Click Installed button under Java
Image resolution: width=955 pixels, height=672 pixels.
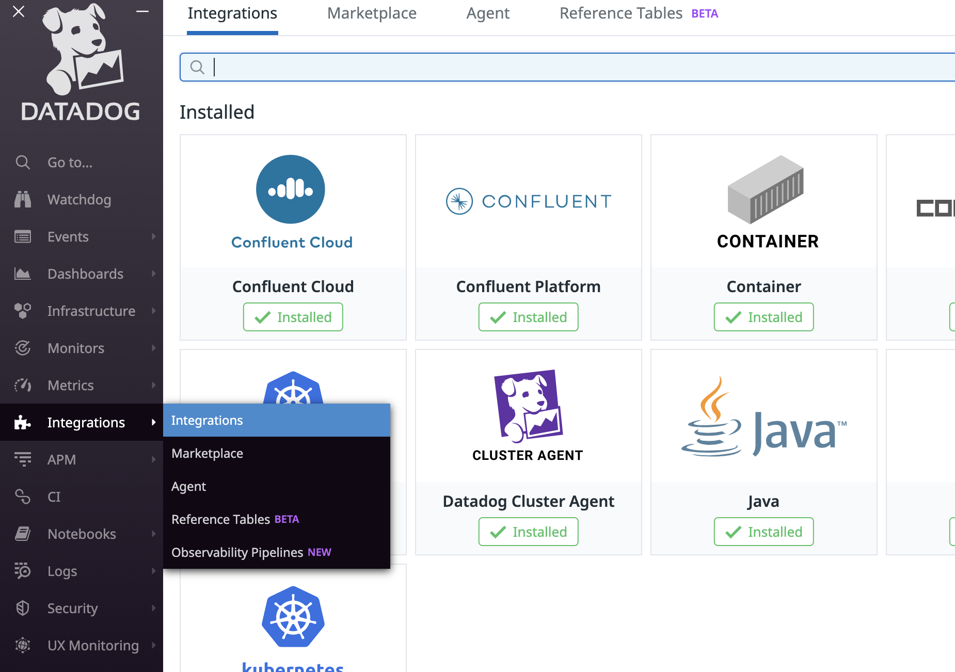[x=764, y=532]
